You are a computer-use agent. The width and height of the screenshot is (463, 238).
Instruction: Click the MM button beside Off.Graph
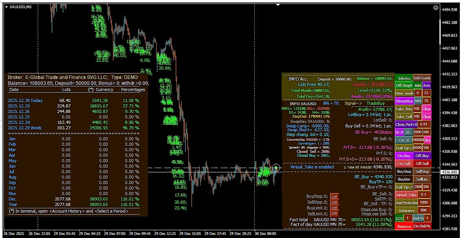pos(417,86)
